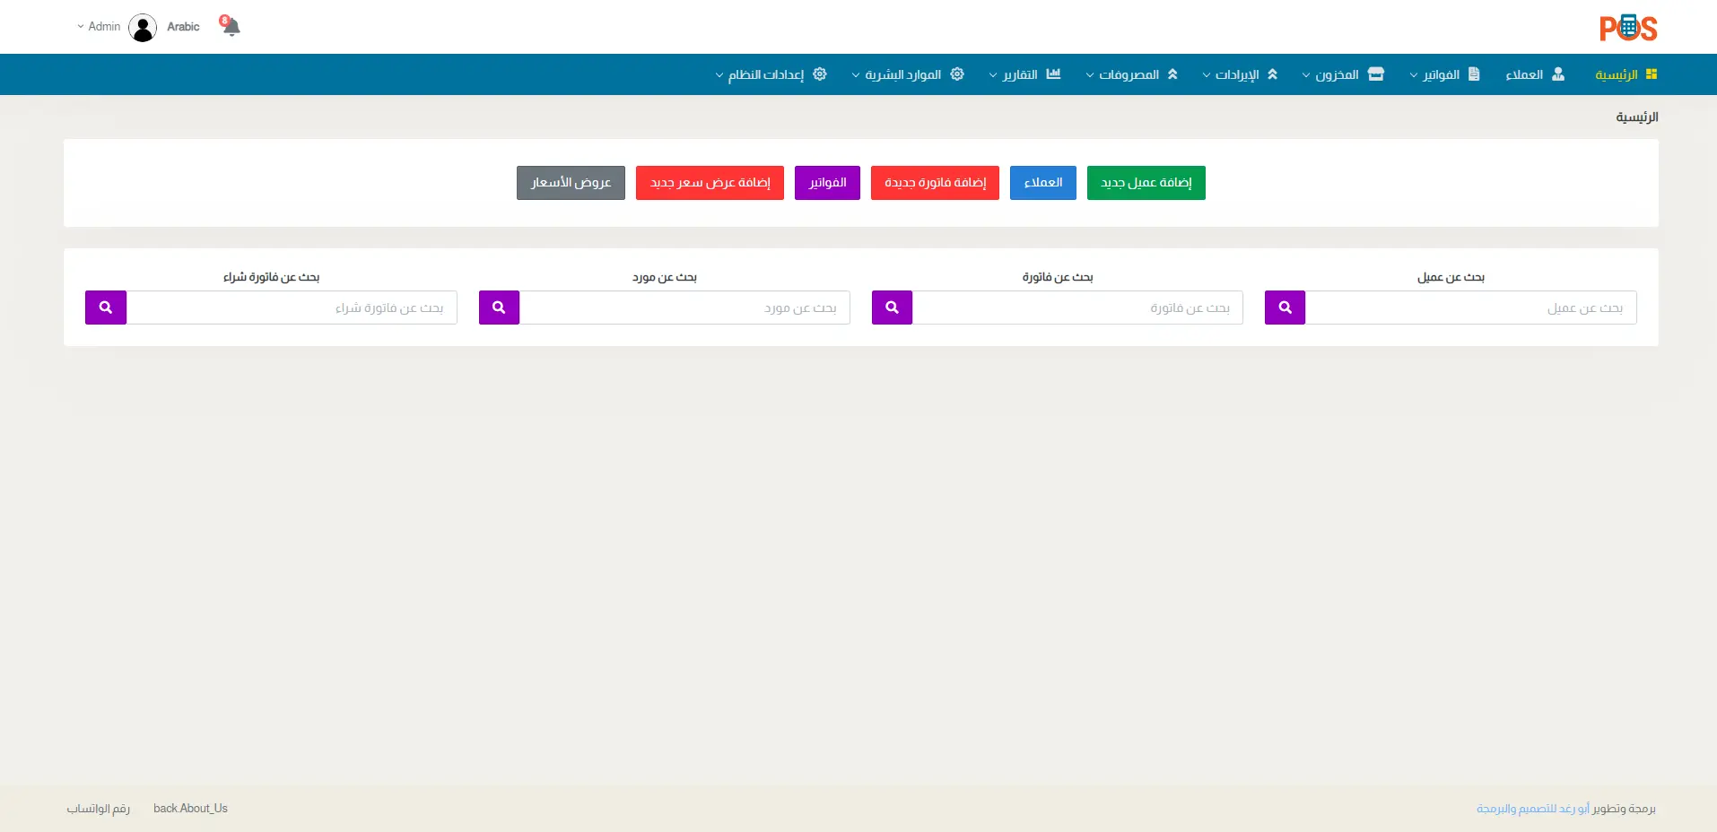
Task: Open the المصروفات expenses menu
Action: tap(1130, 74)
